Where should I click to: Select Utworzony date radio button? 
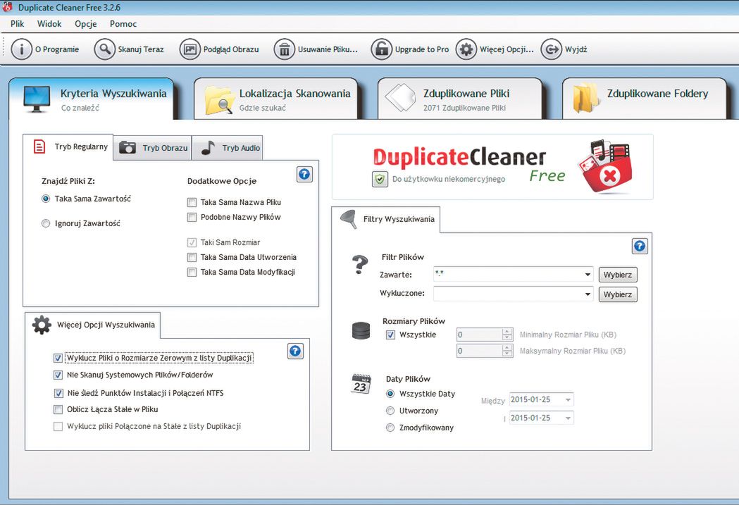390,411
